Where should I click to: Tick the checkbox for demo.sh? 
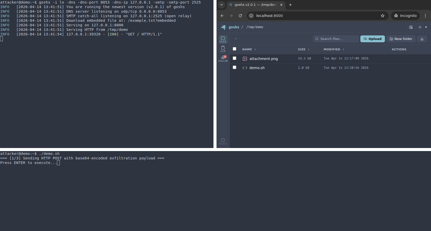(234, 67)
